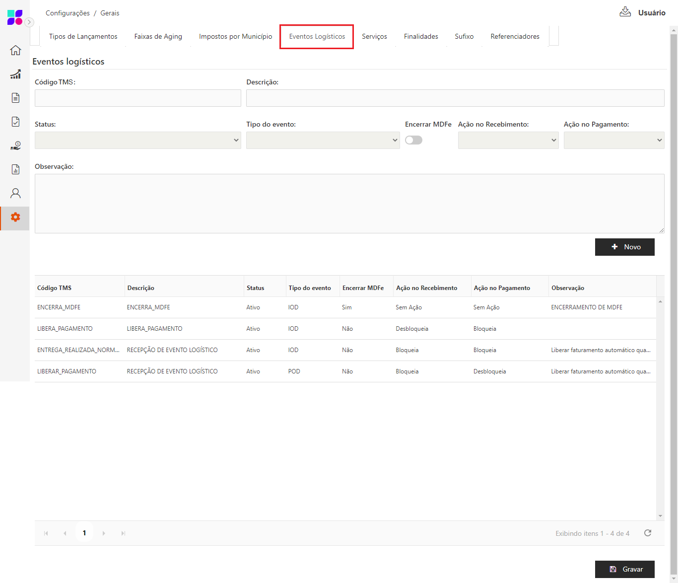Click the growth chart icon in the sidebar
The height and width of the screenshot is (583, 678).
pyautogui.click(x=15, y=74)
